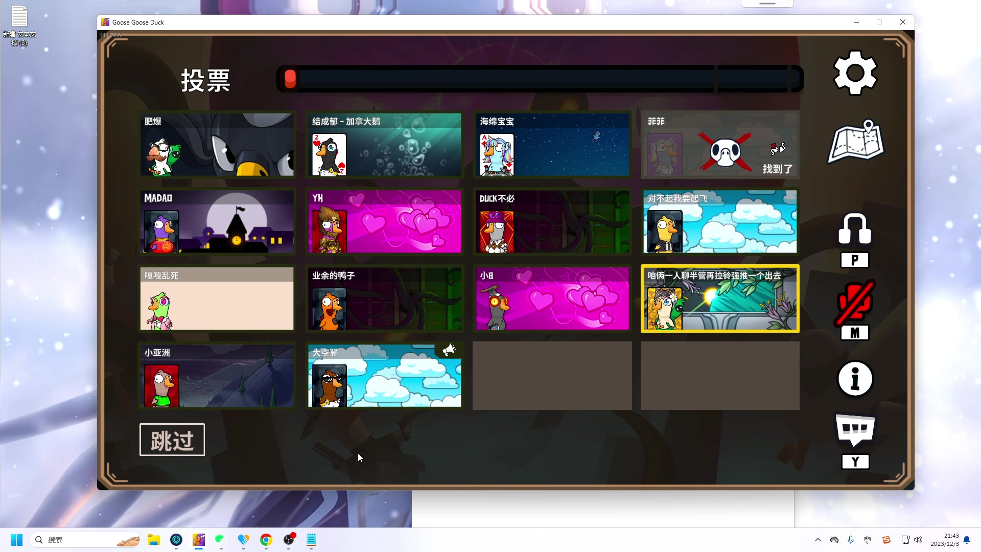The width and height of the screenshot is (981, 552).
Task: Vote for player 对不起我要起飞
Action: click(x=720, y=222)
